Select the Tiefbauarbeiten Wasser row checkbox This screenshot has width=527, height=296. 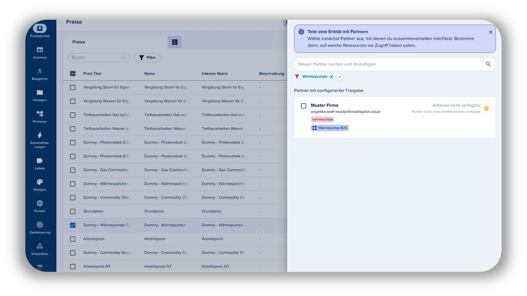73,129
